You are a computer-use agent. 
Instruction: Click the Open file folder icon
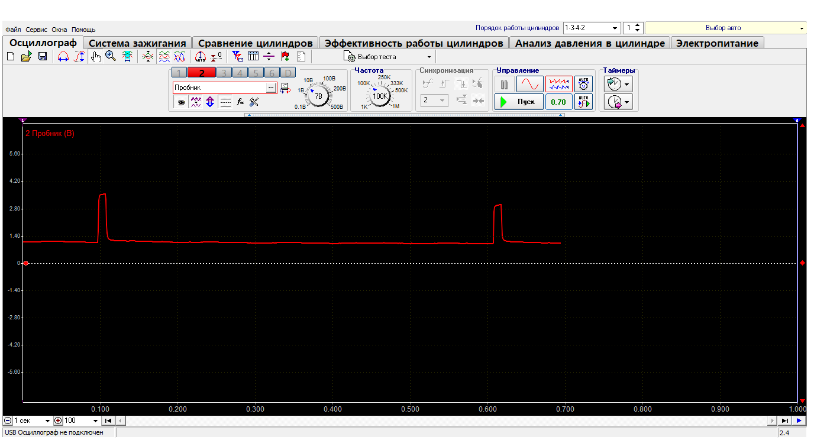tap(26, 57)
